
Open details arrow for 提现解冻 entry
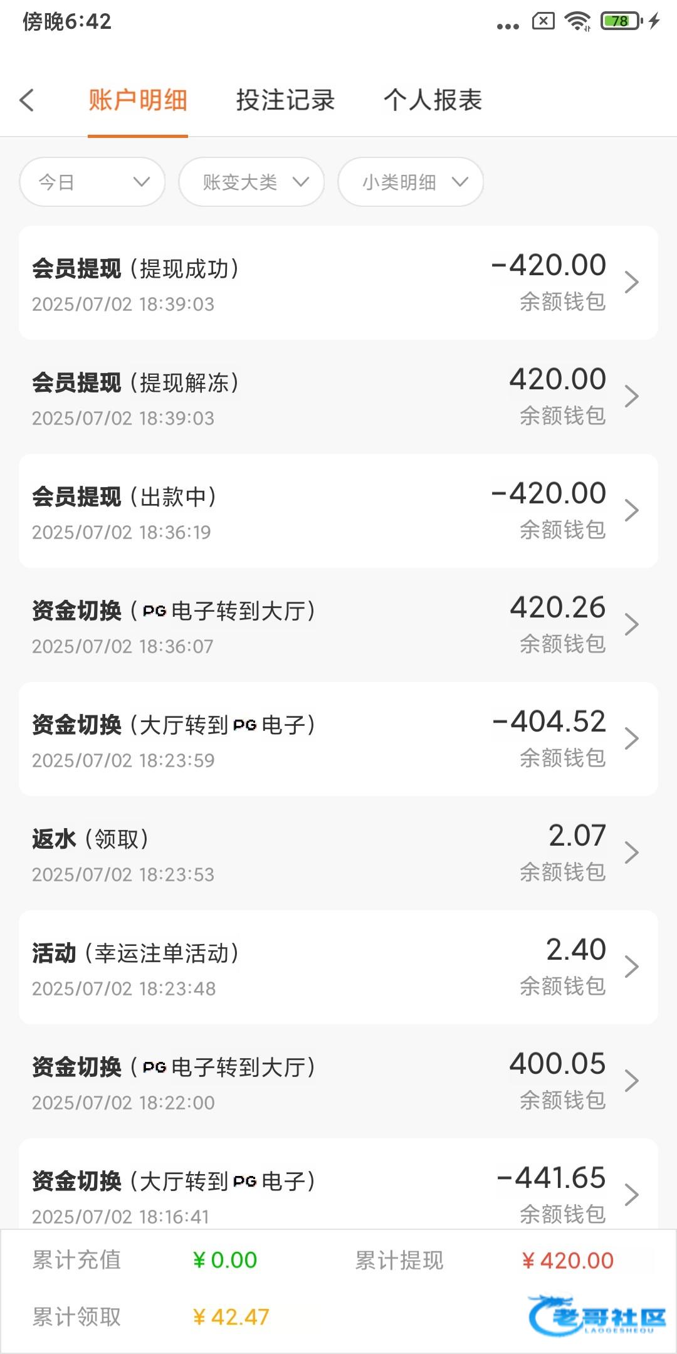(631, 396)
